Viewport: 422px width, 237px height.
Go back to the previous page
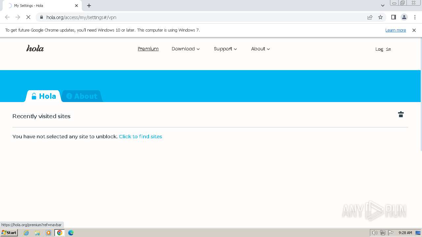click(7, 17)
